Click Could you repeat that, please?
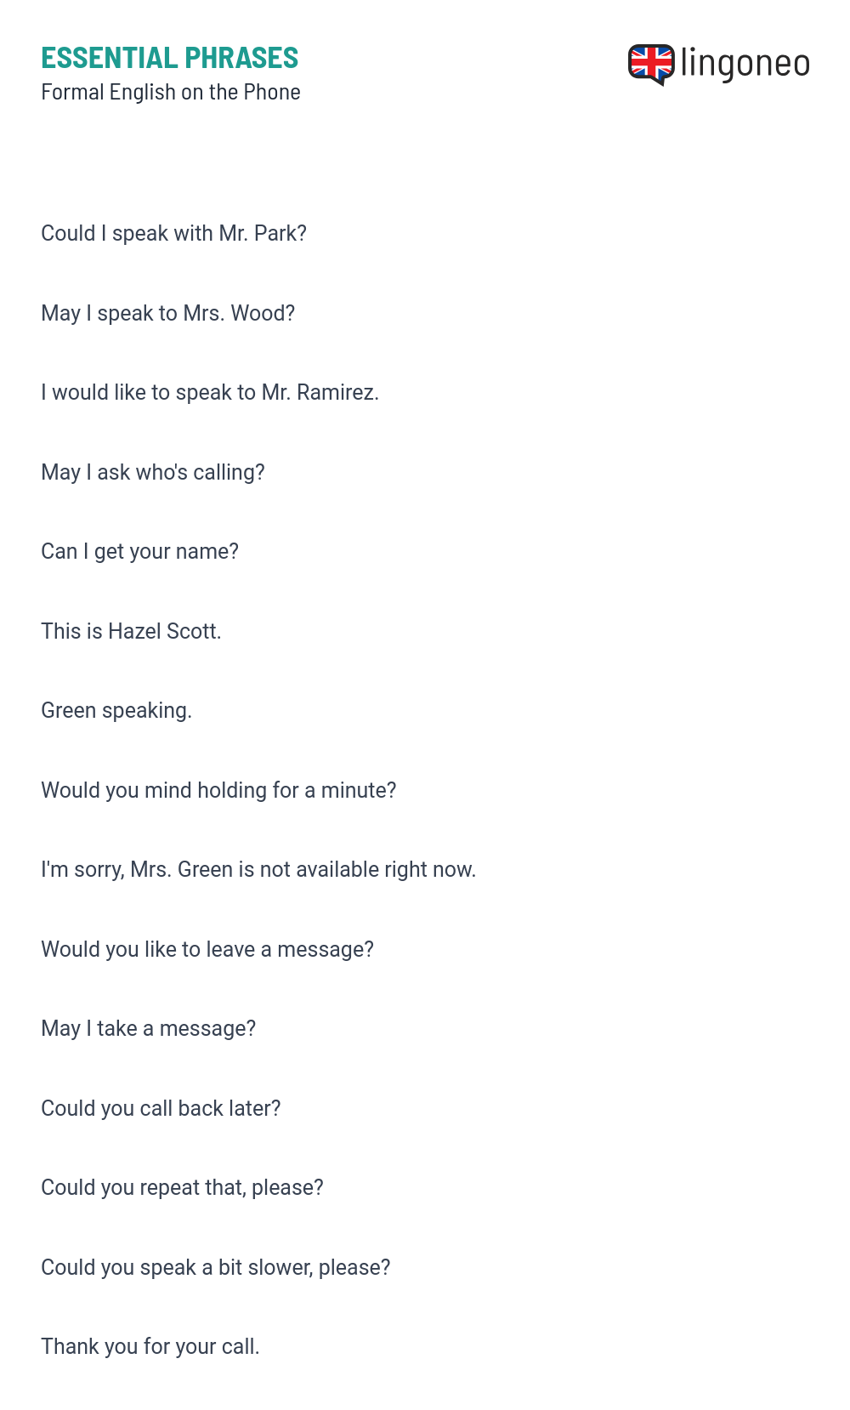This screenshot has height=1410, width=850. tap(183, 1187)
